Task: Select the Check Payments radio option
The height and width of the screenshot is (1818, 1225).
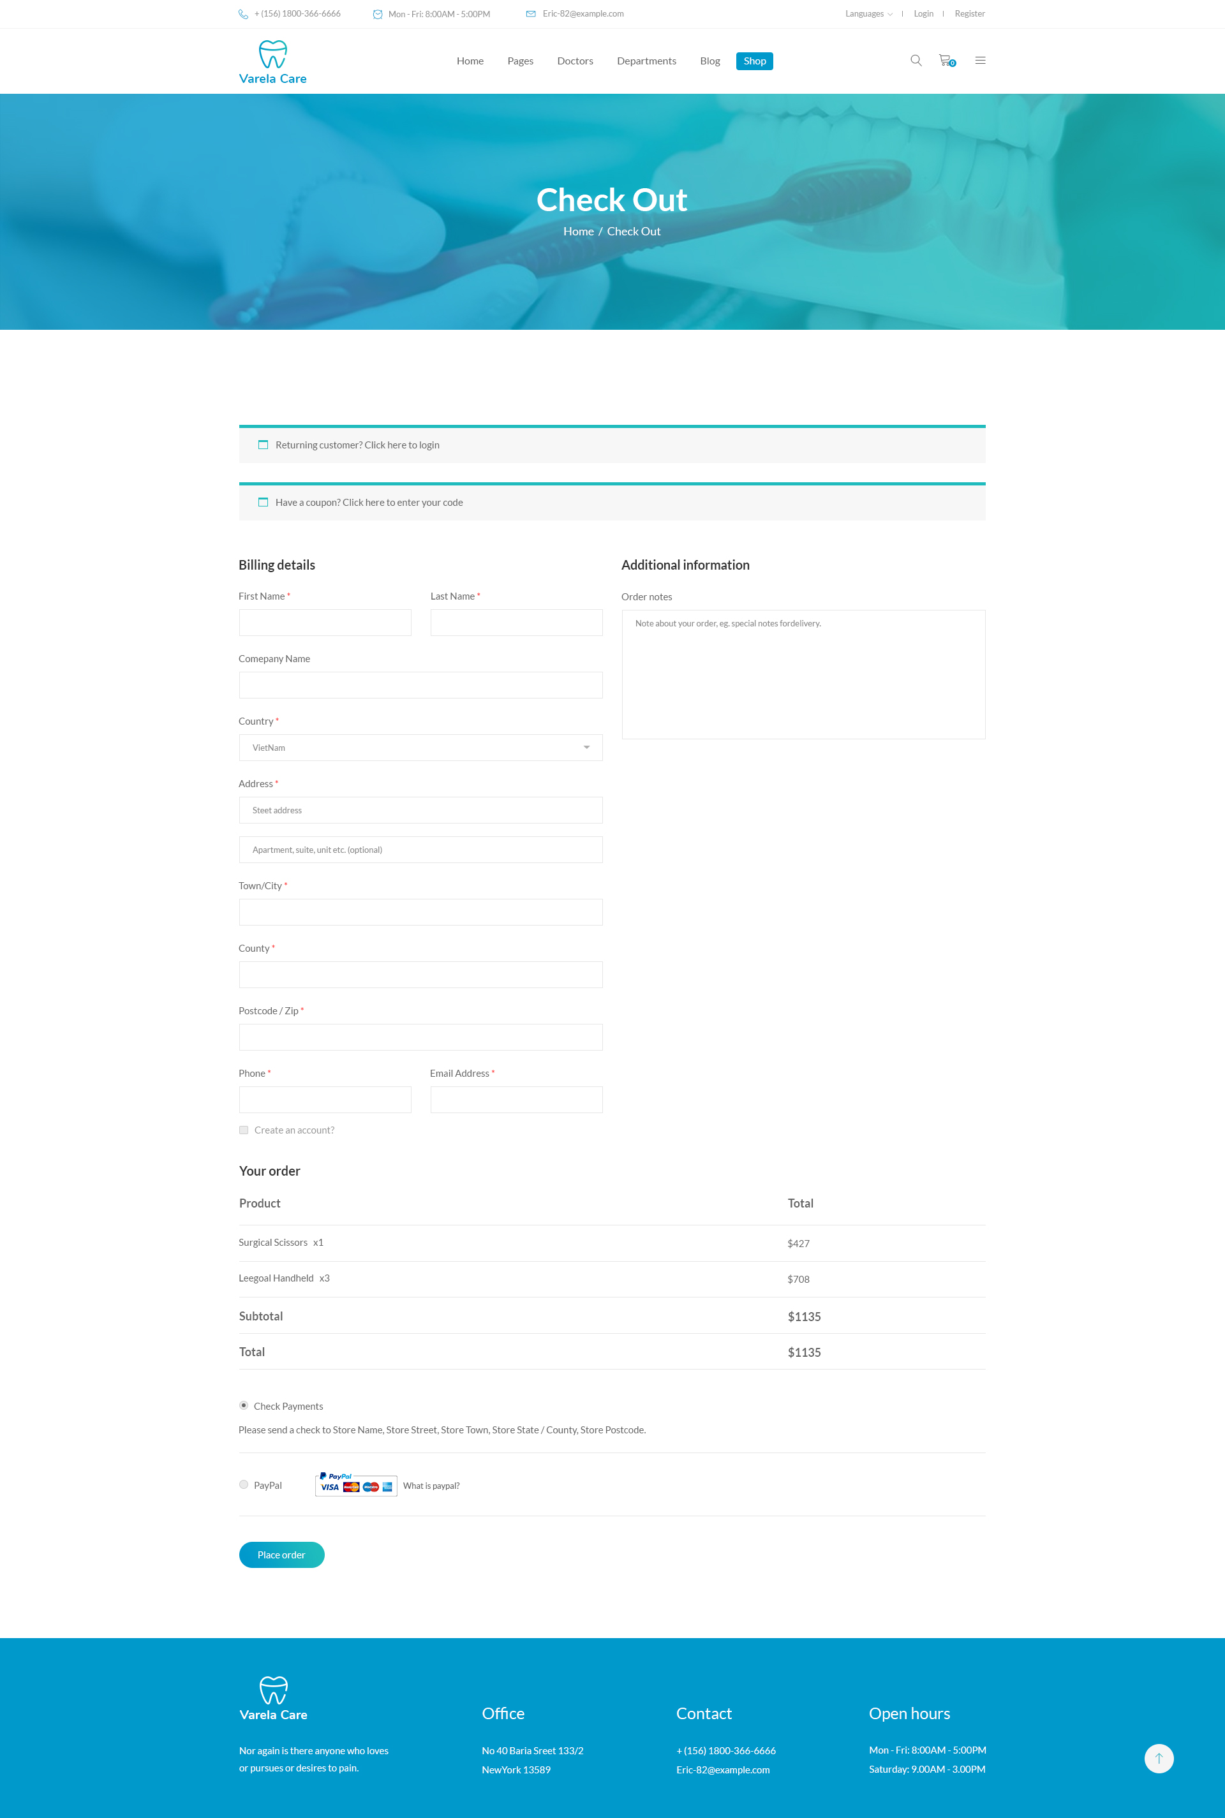Action: click(x=244, y=1405)
